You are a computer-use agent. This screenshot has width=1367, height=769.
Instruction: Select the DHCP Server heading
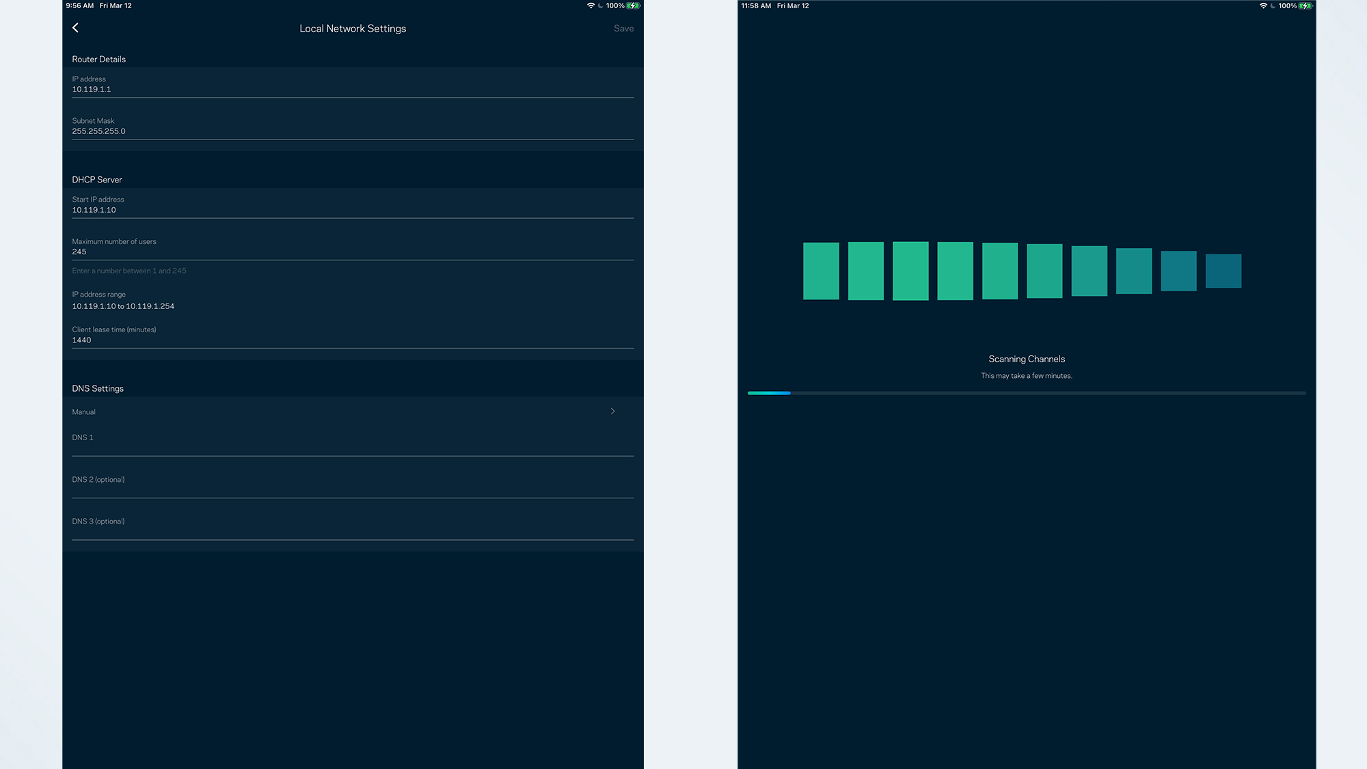coord(97,180)
